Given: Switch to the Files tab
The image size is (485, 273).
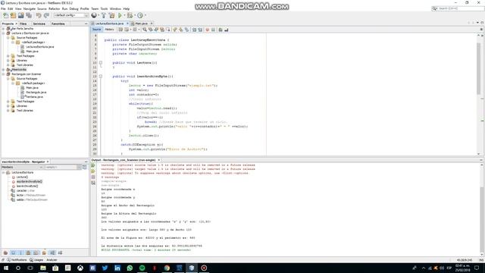Looking at the screenshot, I should (23, 24).
